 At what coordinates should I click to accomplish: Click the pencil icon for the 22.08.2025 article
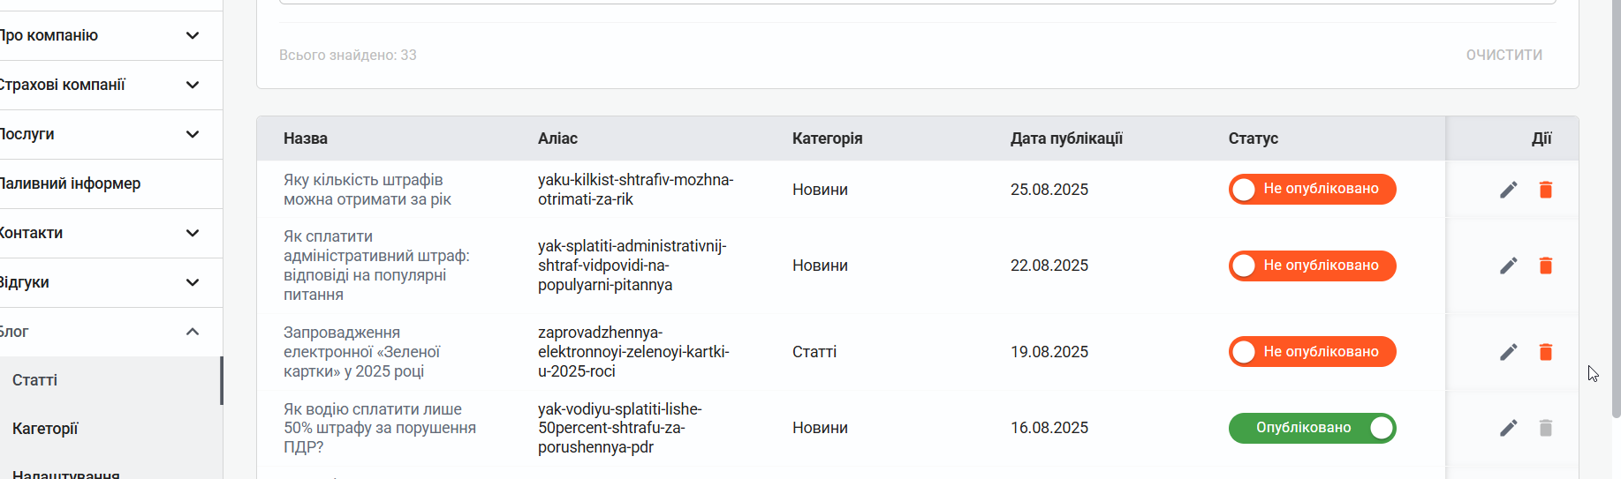(x=1508, y=266)
